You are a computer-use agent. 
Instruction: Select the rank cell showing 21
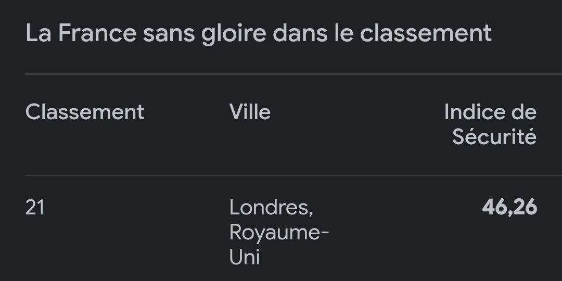click(x=35, y=208)
